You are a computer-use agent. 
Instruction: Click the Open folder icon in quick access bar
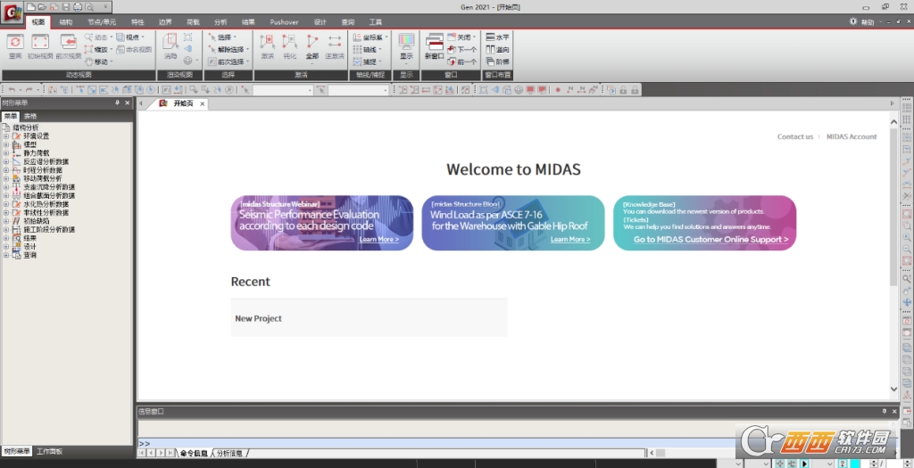coord(43,7)
